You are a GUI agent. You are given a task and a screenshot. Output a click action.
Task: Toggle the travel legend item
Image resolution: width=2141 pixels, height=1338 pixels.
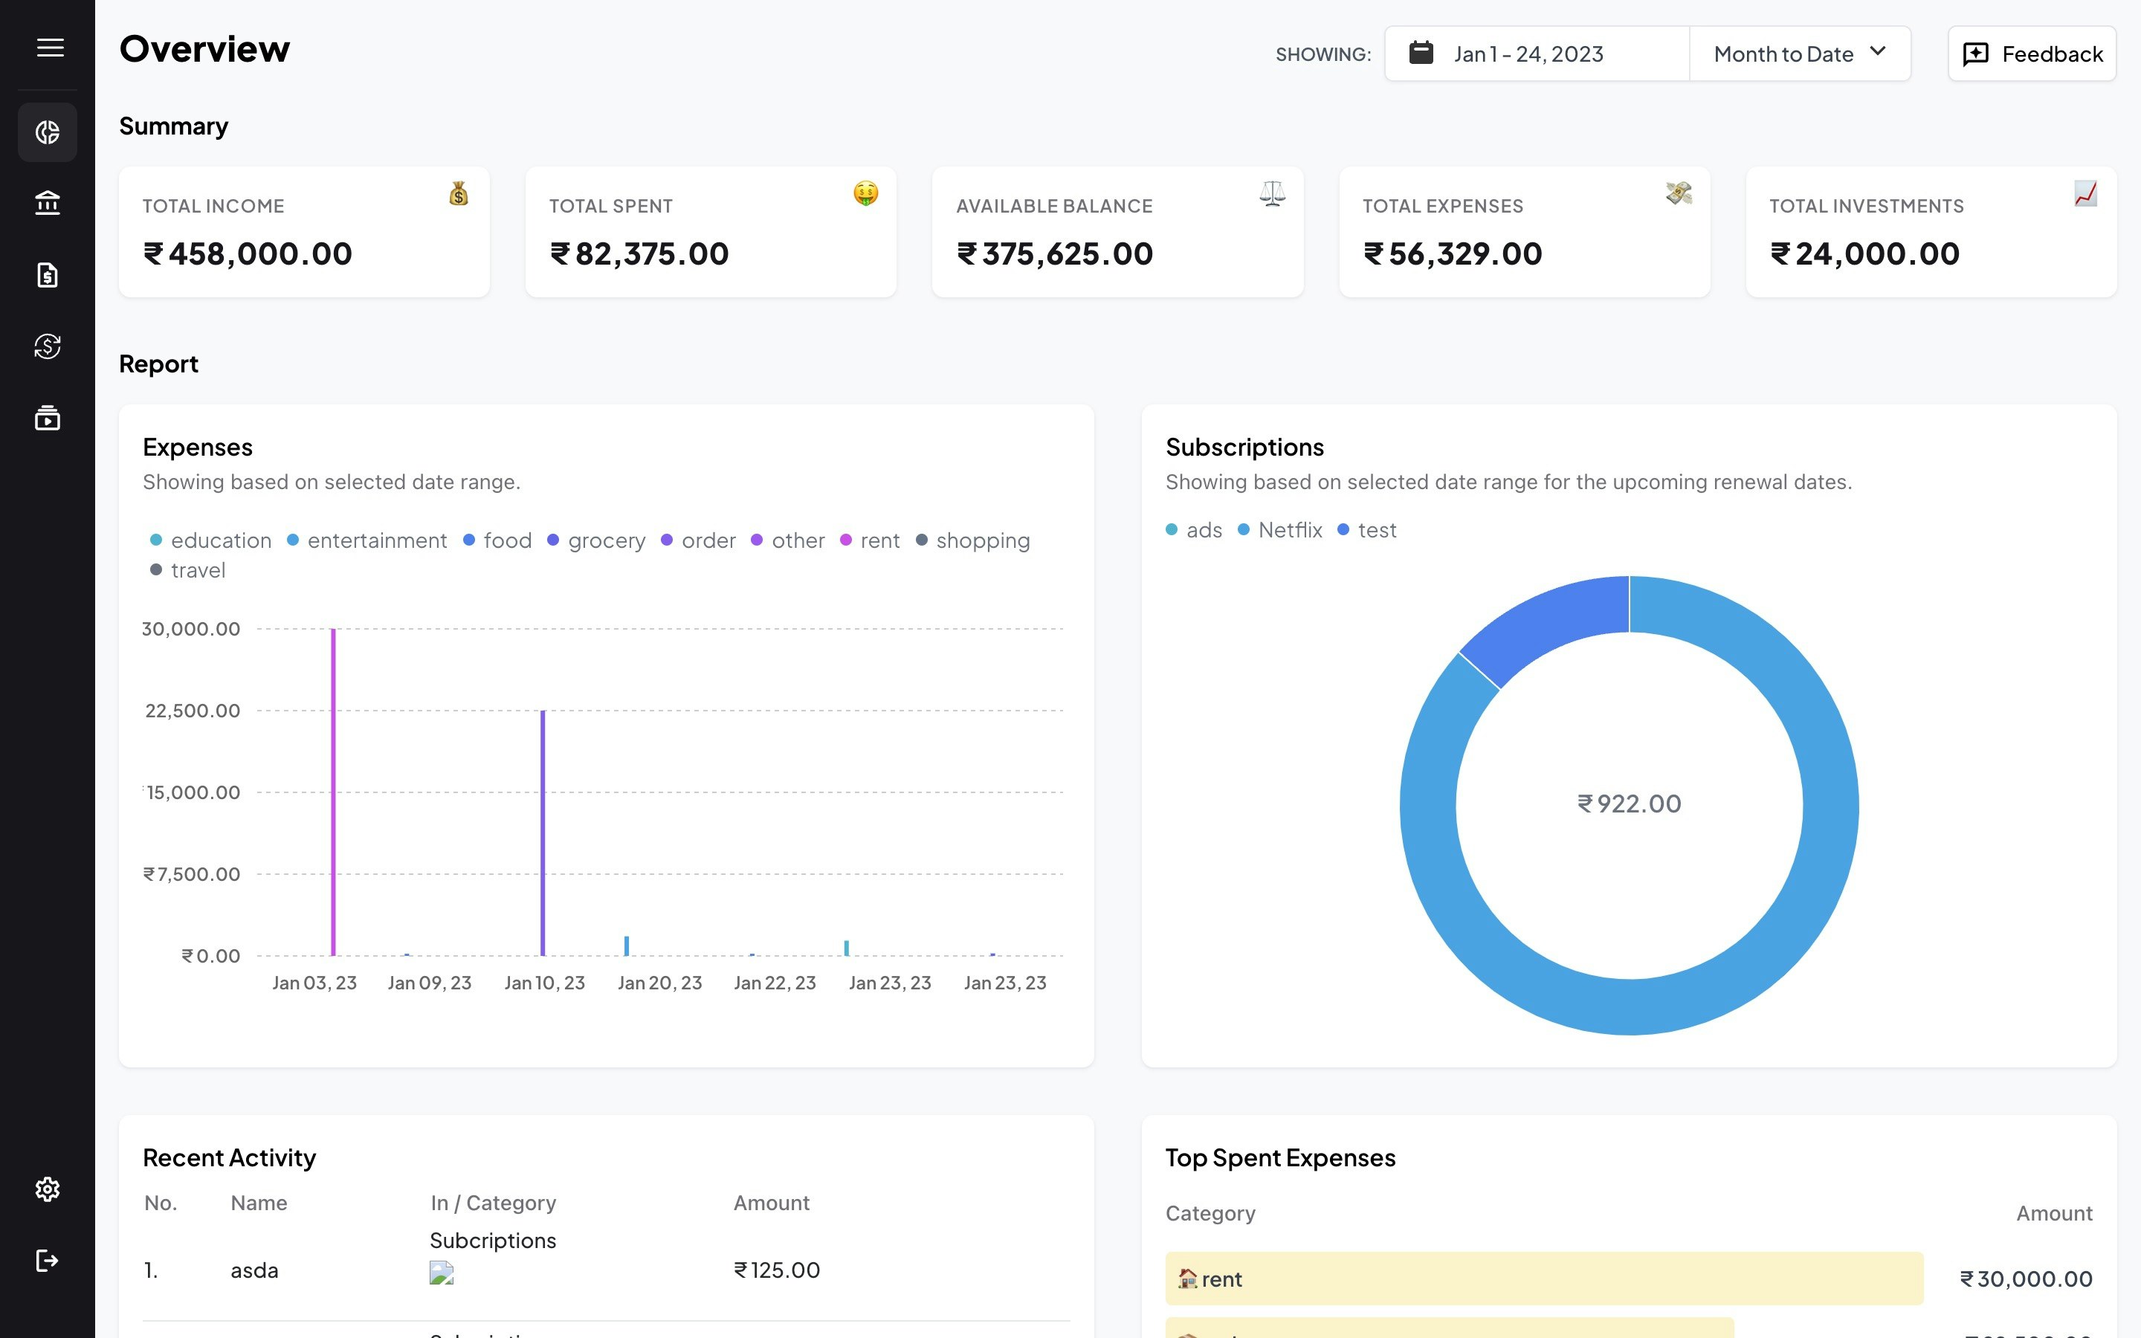pos(187,570)
